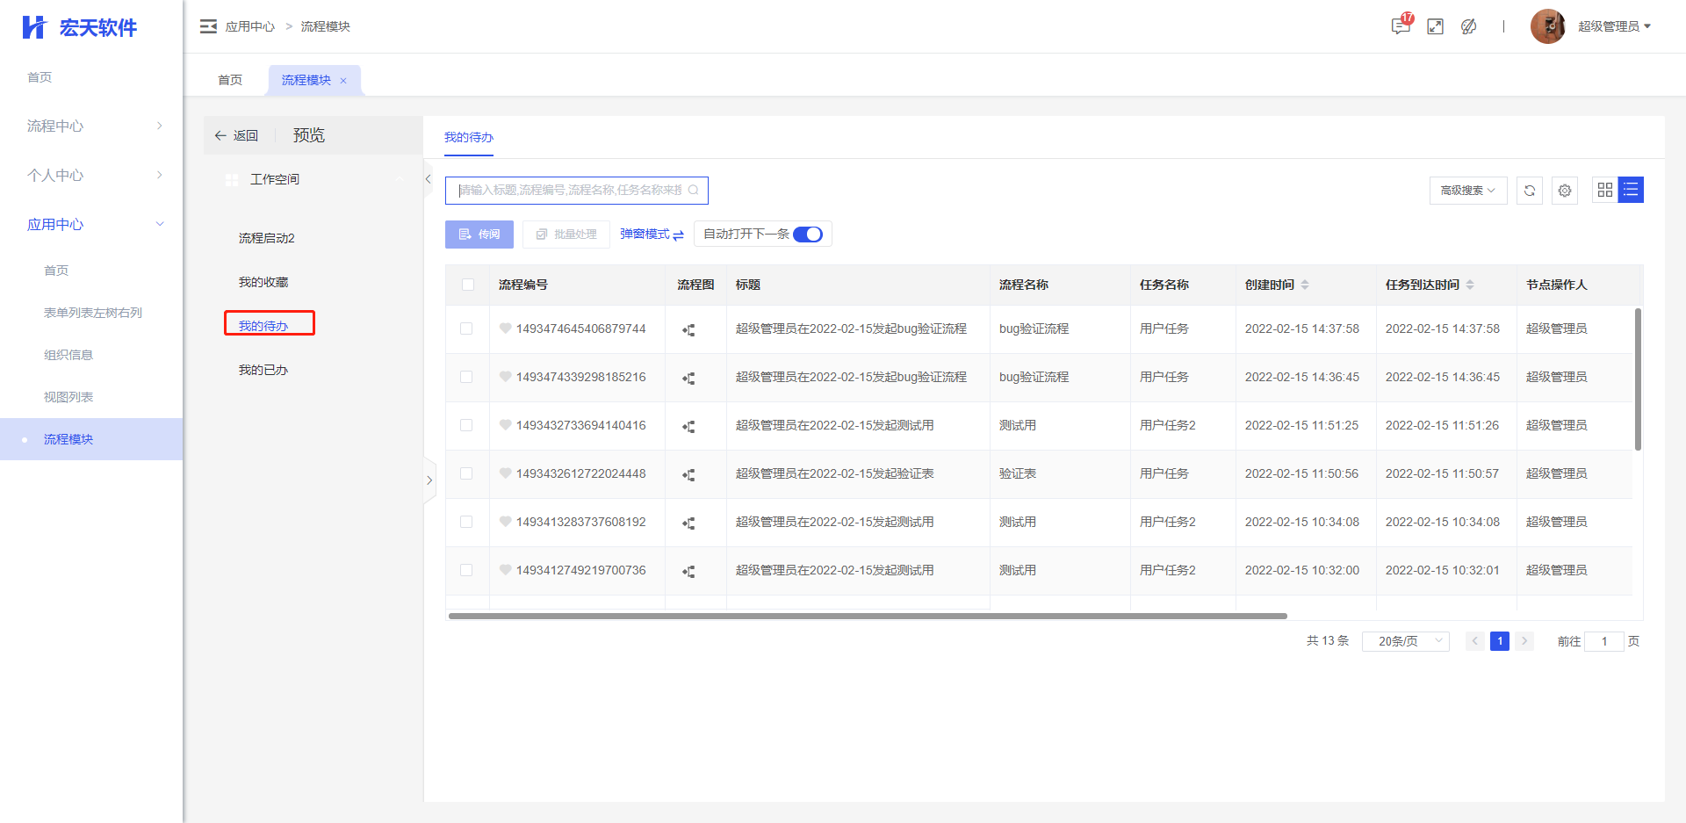Open the 20条/页 page size dropdown
The height and width of the screenshot is (823, 1686).
(1405, 641)
